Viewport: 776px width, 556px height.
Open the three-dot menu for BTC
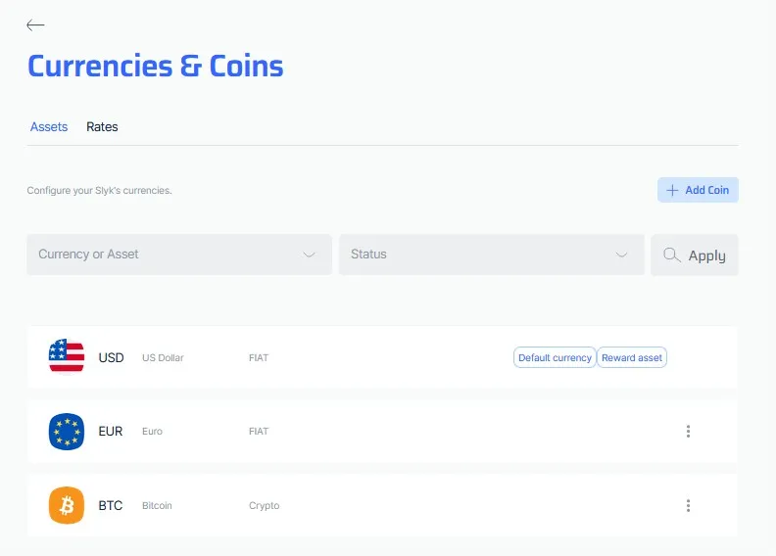click(x=688, y=506)
